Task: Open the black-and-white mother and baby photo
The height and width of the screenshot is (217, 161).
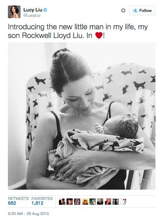Action: point(81,116)
